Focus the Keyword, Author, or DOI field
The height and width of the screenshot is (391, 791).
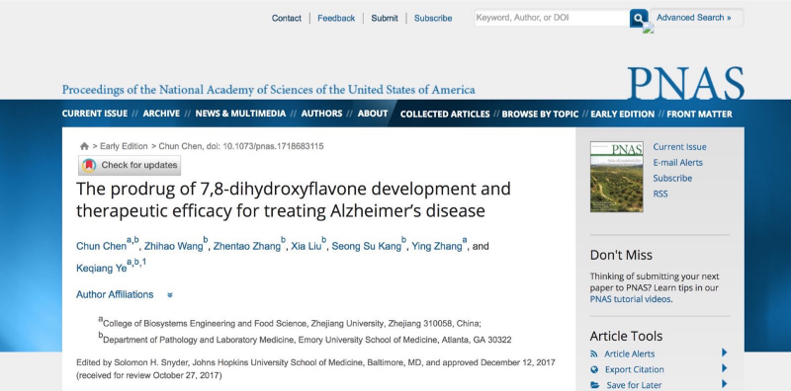[x=552, y=18]
